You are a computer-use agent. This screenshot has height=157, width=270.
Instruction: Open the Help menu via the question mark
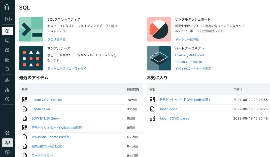8,152
